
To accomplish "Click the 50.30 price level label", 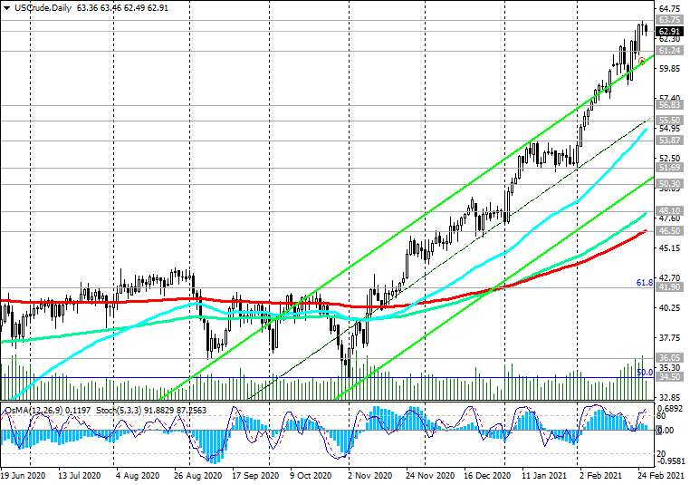I will (669, 184).
